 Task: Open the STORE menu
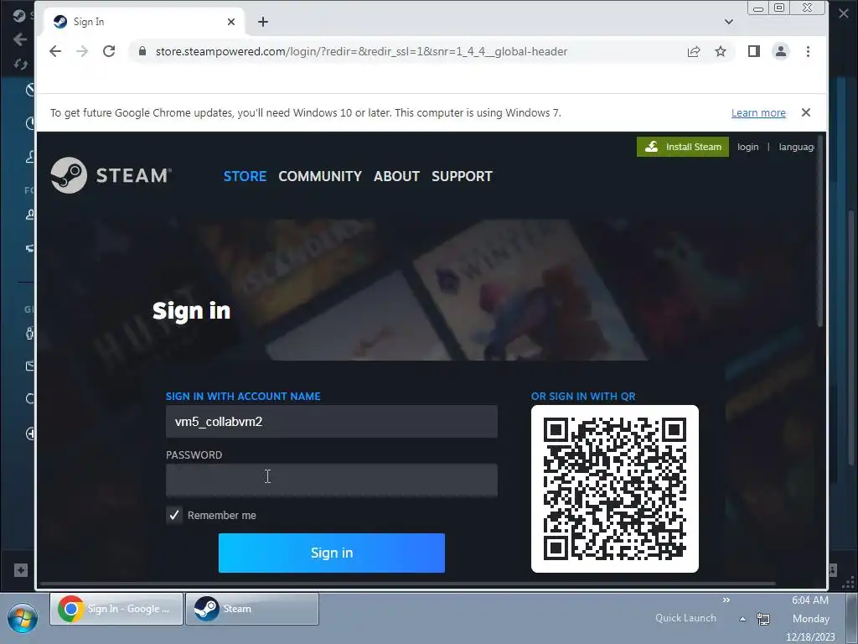coord(245,176)
